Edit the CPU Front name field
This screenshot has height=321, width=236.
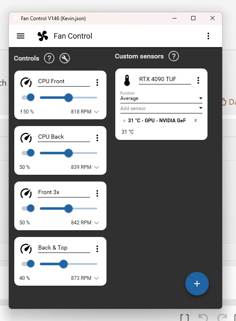click(x=64, y=82)
